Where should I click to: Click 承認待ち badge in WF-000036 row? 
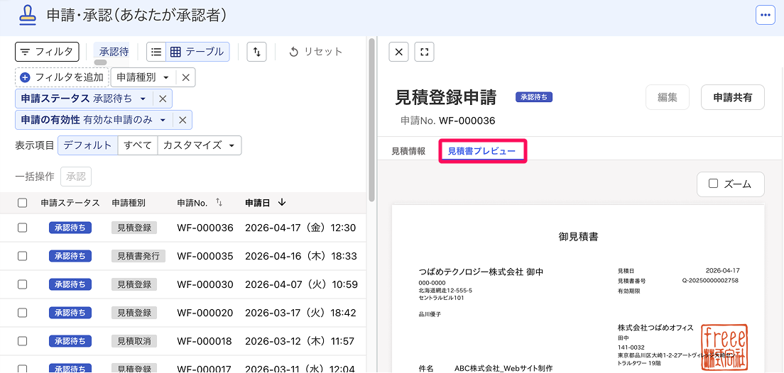[x=70, y=228]
